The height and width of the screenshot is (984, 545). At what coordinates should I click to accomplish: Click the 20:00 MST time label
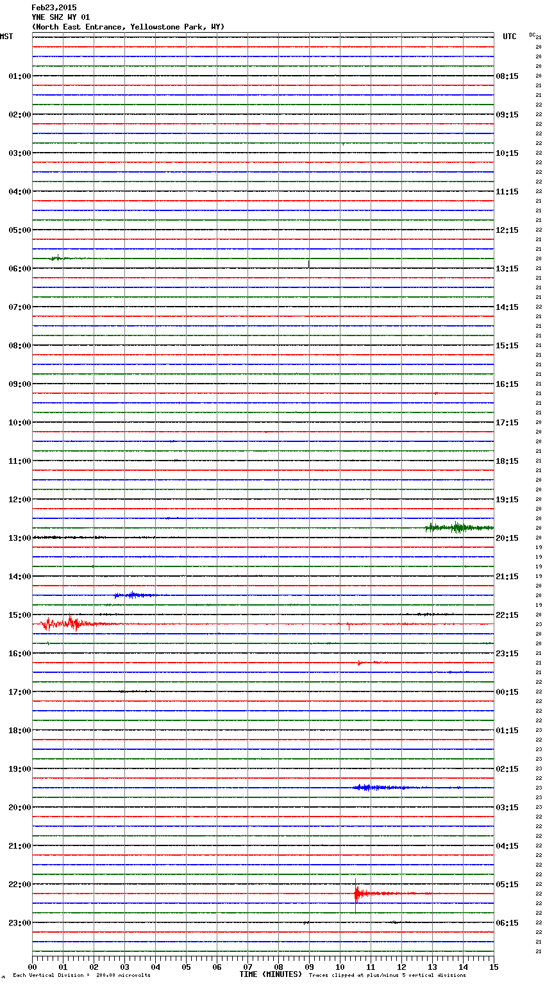[20, 808]
